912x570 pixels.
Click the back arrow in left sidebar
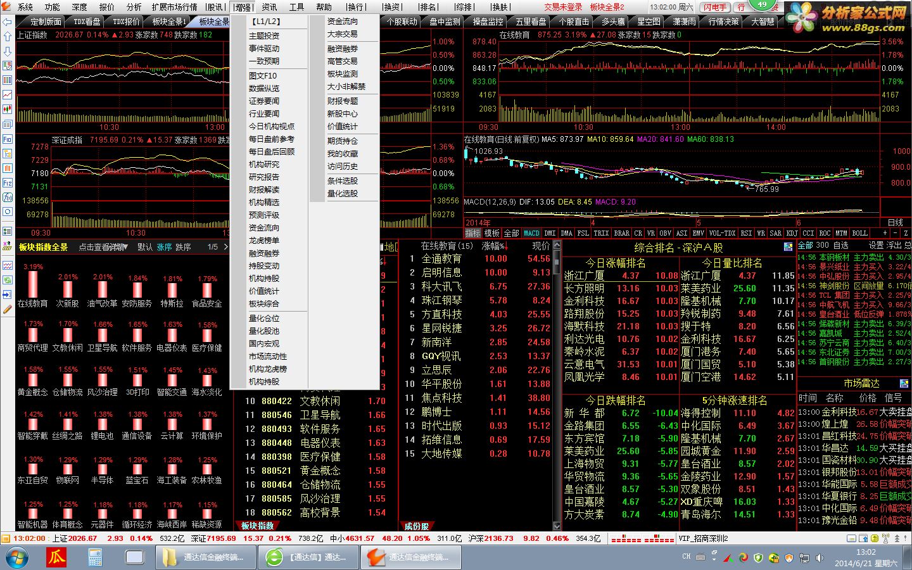tap(8, 22)
